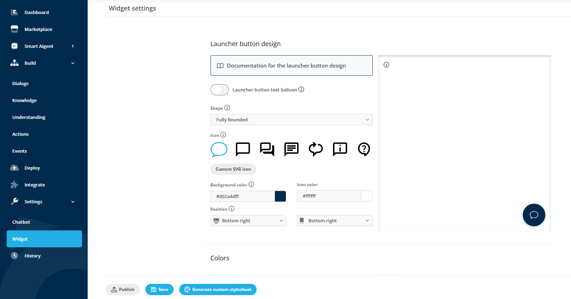Select the round speech bubble launcher icon
The width and height of the screenshot is (571, 299).
219,149
